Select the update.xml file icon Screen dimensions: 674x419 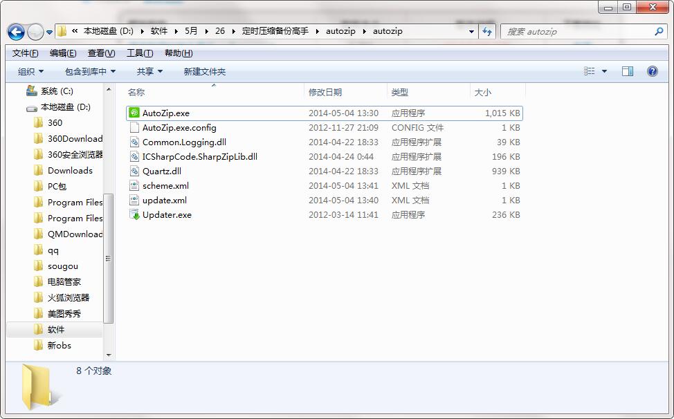pyautogui.click(x=134, y=201)
